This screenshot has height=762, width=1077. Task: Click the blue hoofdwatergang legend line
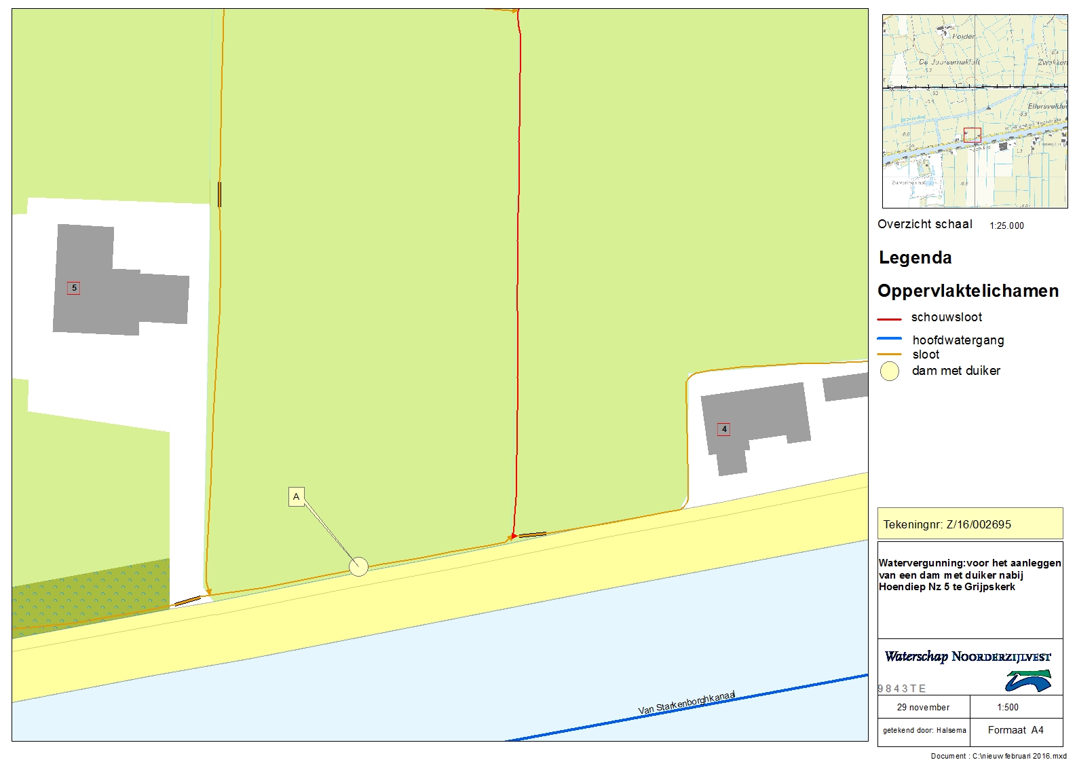(x=889, y=338)
